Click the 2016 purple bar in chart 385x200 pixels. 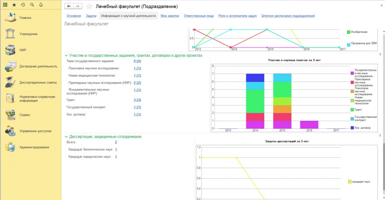pos(309,125)
